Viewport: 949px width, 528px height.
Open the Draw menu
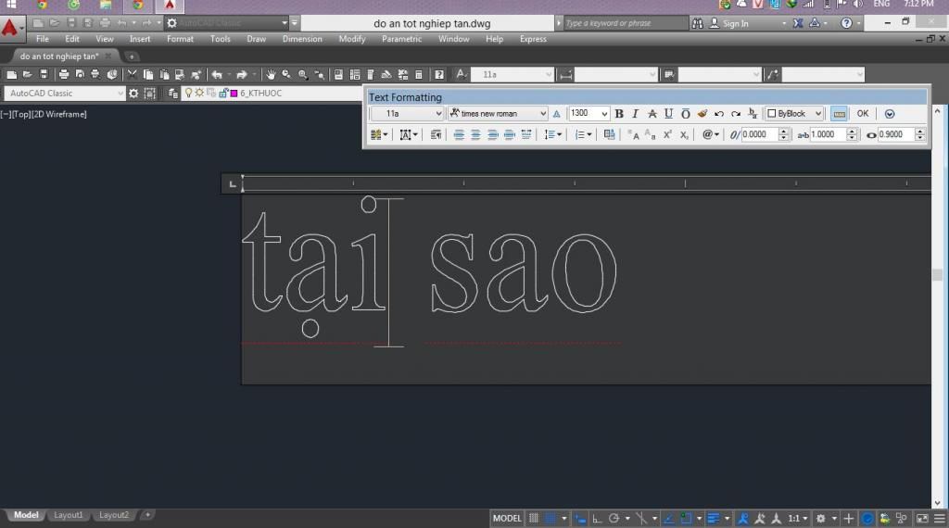(256, 39)
